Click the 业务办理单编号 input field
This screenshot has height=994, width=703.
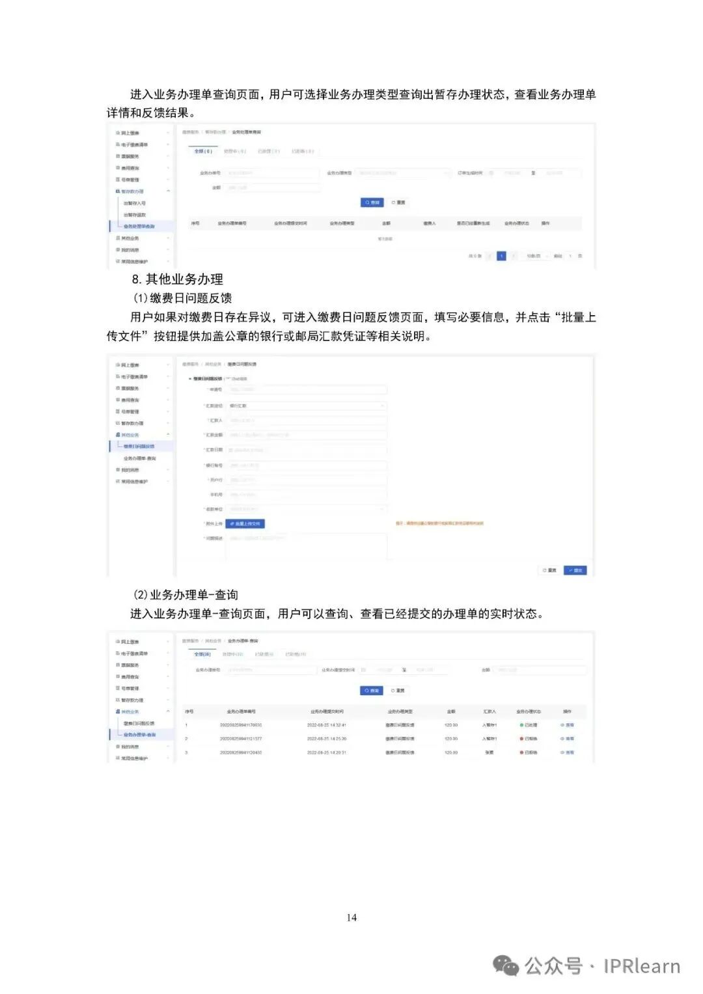(271, 670)
